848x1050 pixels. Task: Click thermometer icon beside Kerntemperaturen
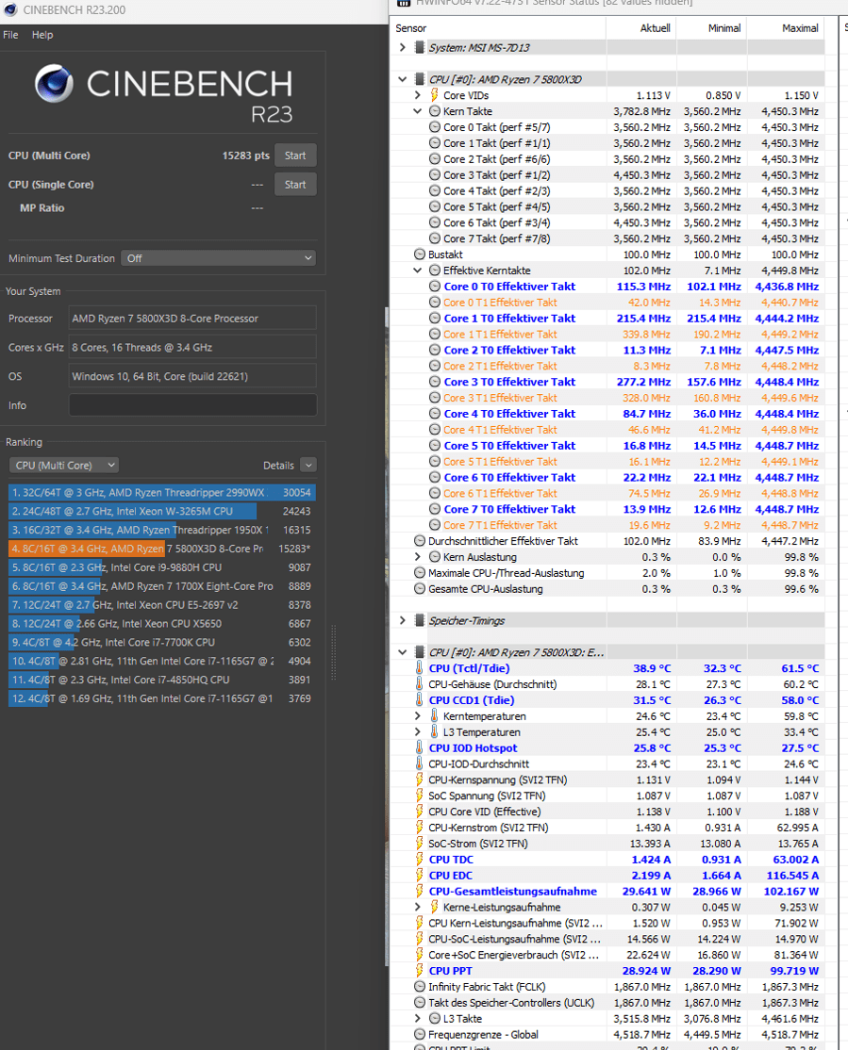[435, 716]
